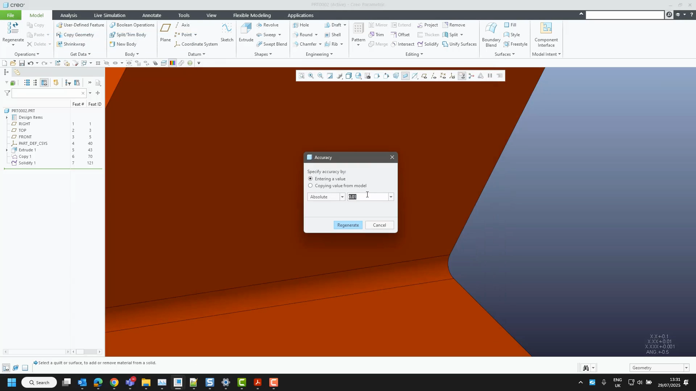This screenshot has height=391, width=696.
Task: Open the search magnifier near the command search box
Action: point(669,15)
